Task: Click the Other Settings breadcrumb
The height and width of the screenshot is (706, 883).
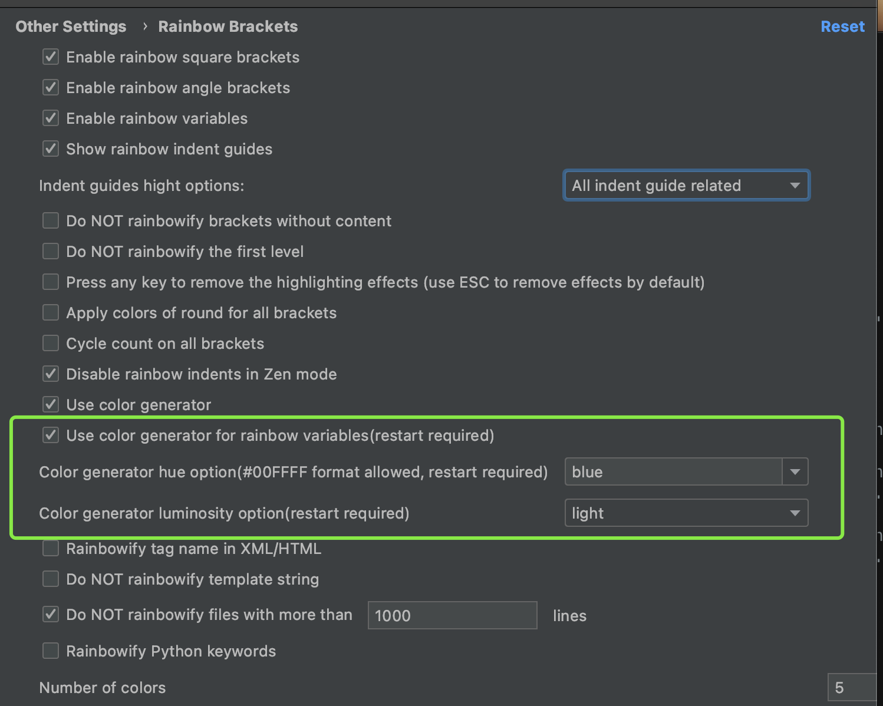Action: pos(71,27)
